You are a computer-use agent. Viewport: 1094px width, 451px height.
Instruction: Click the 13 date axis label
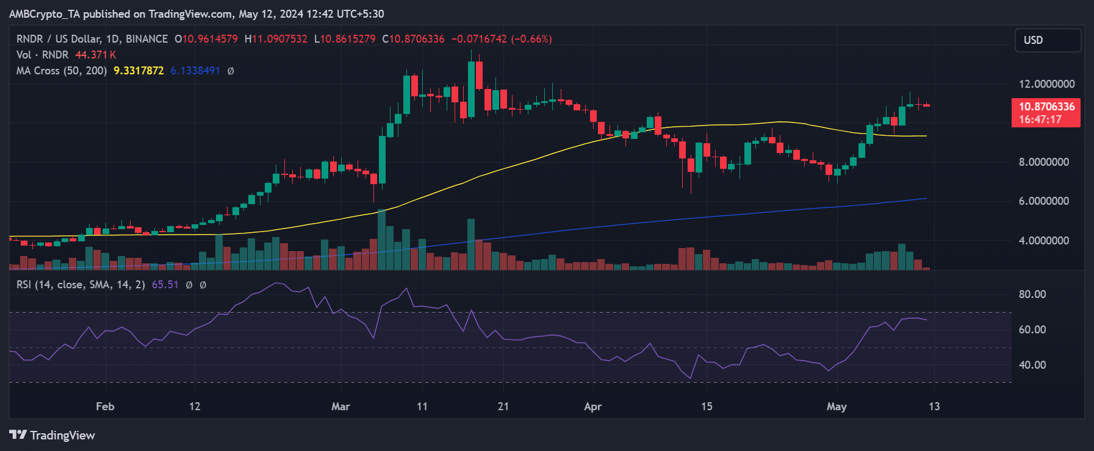point(934,407)
